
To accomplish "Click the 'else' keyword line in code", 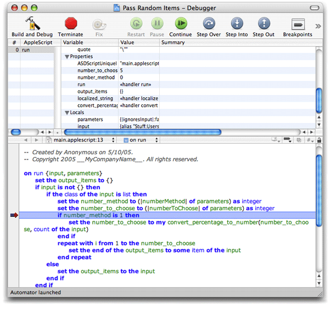I will [x=53, y=264].
